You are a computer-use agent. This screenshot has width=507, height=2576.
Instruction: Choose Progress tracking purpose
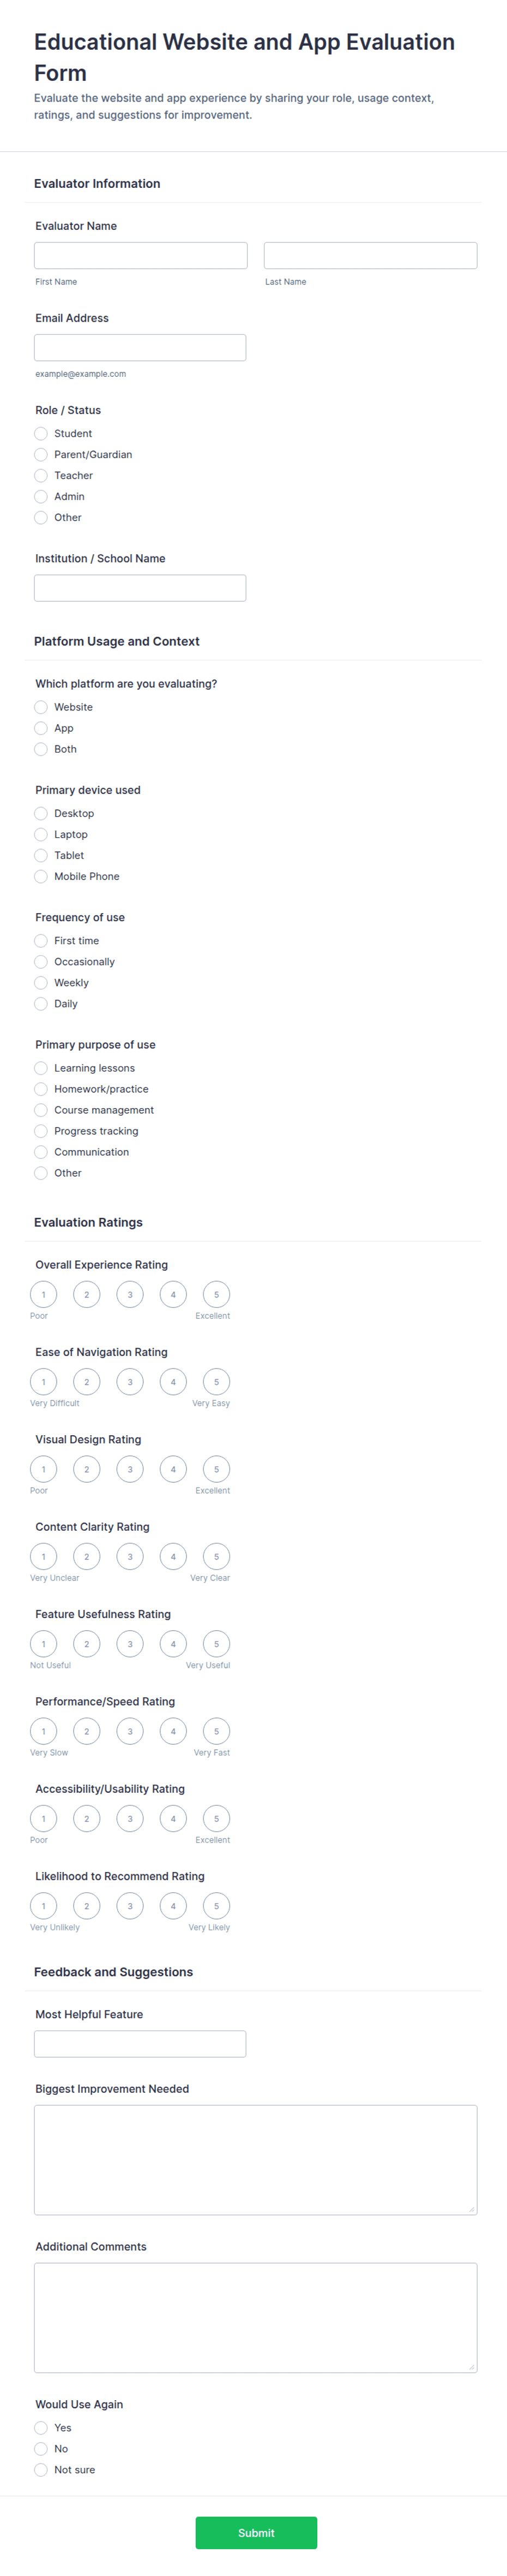pos(41,1131)
